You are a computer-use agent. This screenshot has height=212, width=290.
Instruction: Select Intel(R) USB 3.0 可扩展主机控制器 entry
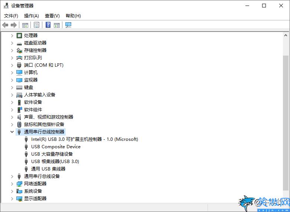[x=85, y=139]
